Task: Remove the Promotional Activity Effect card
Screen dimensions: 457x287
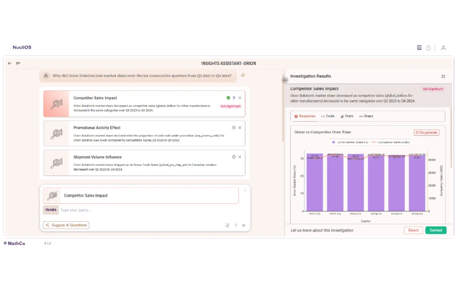Action: click(240, 127)
